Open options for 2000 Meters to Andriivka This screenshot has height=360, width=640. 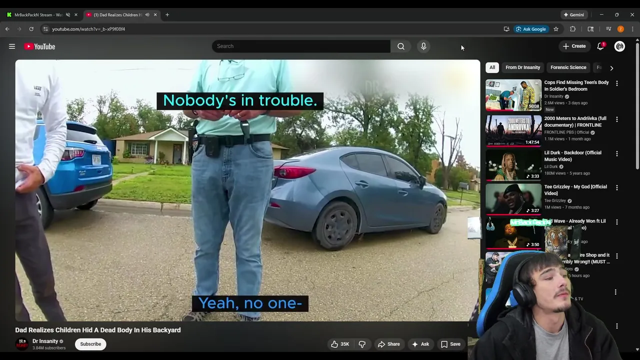[616, 119]
